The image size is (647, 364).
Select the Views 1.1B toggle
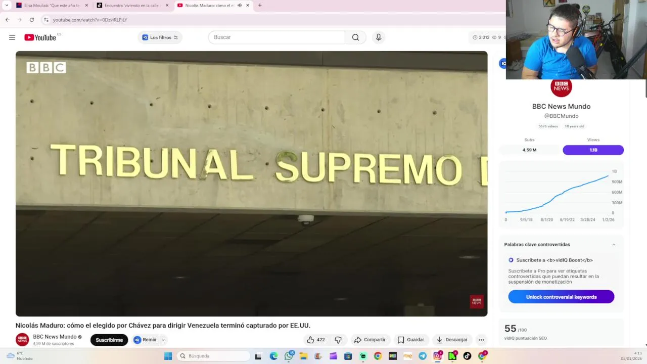point(593,150)
